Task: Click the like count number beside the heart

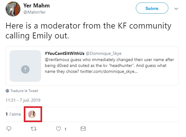Action: click(x=65, y=129)
